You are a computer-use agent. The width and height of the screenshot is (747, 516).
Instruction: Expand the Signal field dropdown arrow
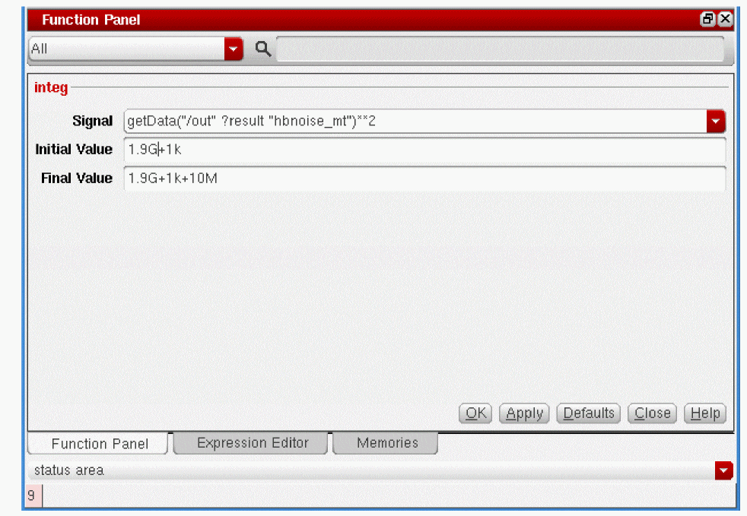[x=716, y=121]
